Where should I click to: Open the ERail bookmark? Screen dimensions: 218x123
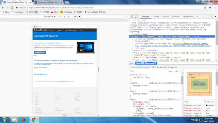coord(54,12)
